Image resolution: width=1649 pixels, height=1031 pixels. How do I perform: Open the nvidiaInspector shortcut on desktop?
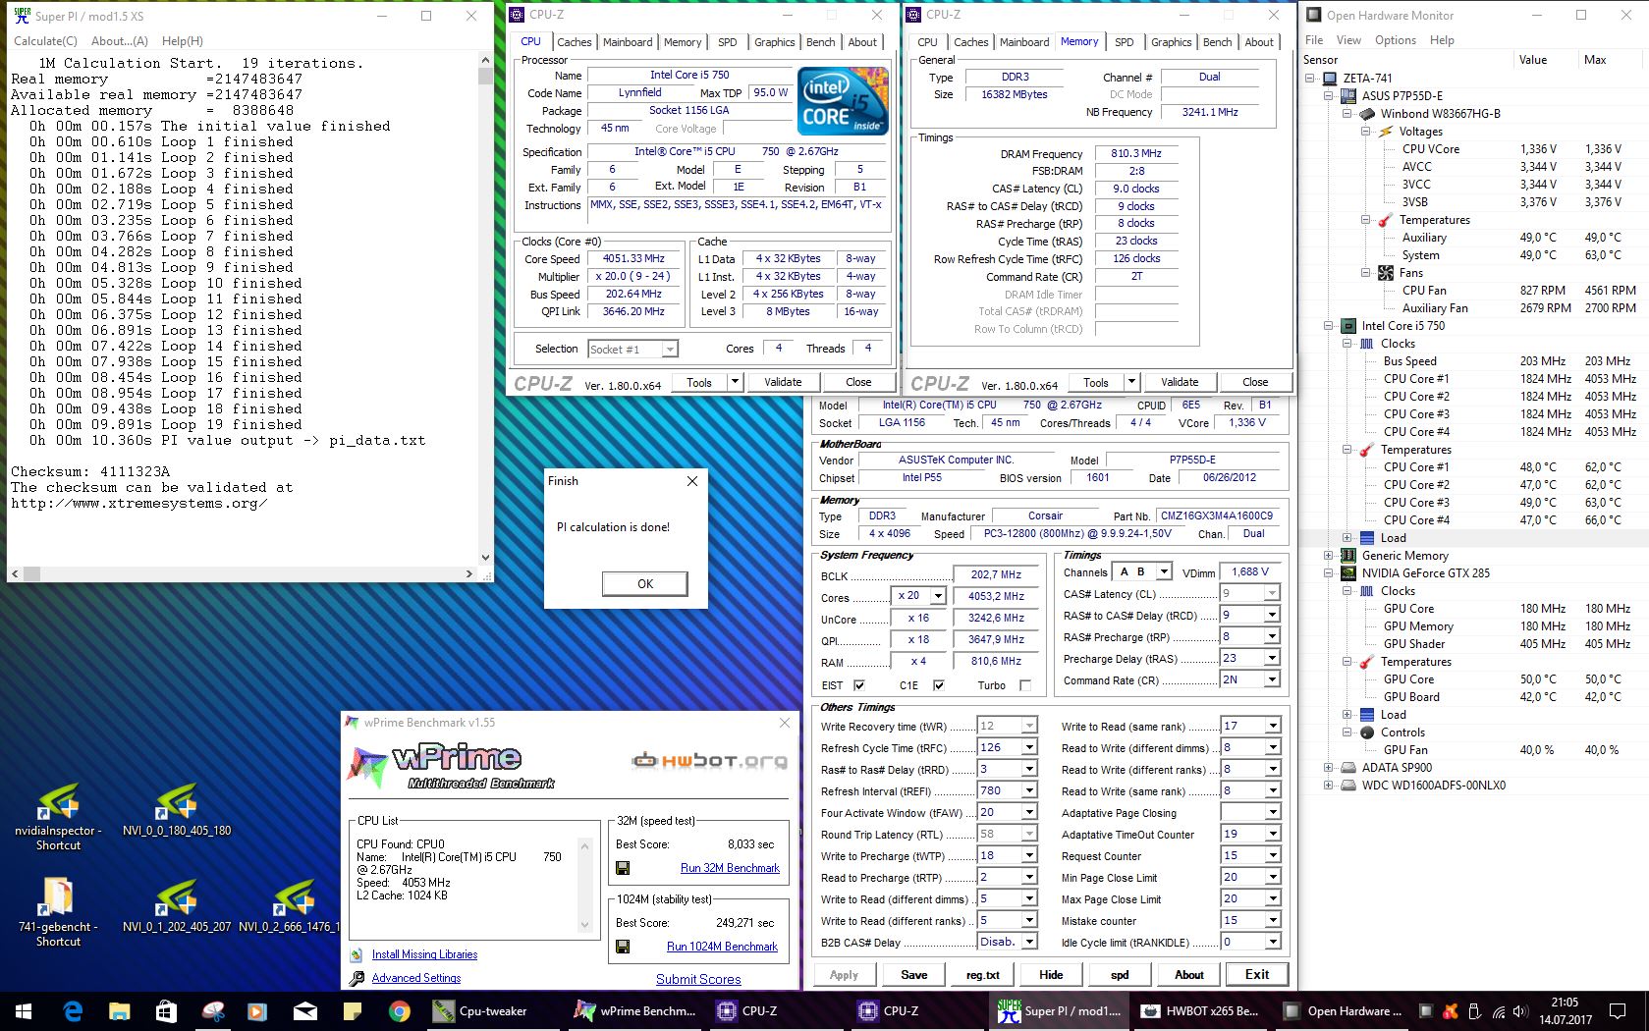click(x=58, y=817)
